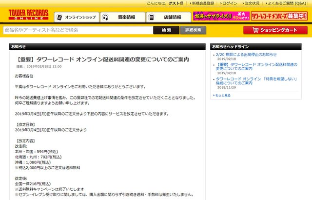
Task: Open よくあるご質問 (Q&A) link
Action: coord(286,3)
